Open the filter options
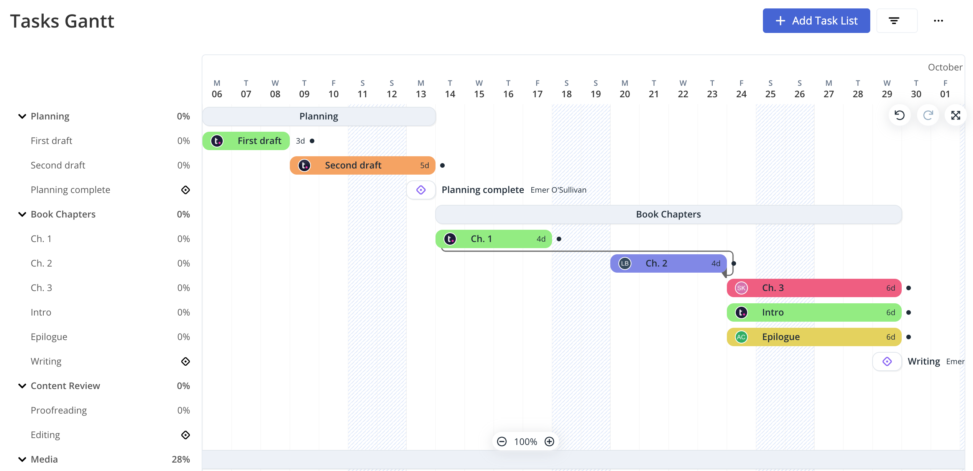973x471 pixels. 896,20
